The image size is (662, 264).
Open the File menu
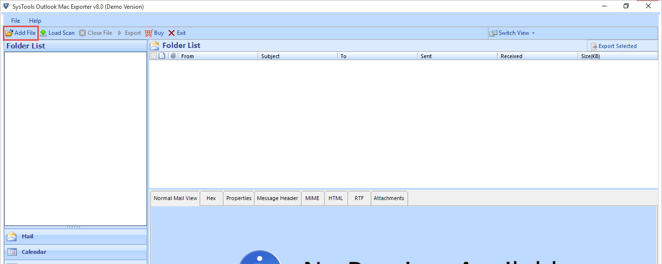click(x=16, y=21)
